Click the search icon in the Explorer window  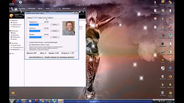[x=84, y=9]
